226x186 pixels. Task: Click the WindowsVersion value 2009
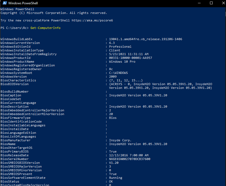113,77
